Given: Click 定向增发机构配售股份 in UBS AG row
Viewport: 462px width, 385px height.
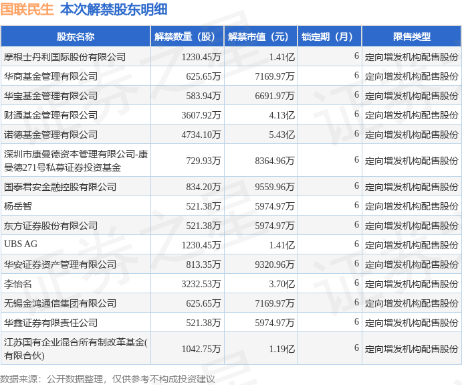Looking at the screenshot, I should (412, 245).
